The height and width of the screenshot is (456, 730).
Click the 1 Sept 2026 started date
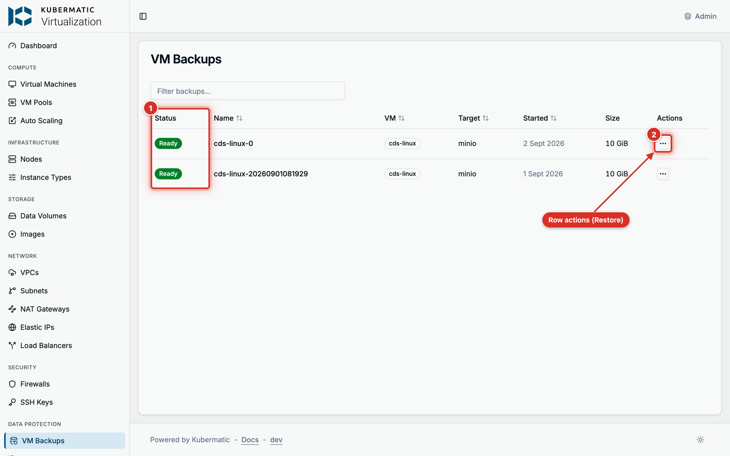[543, 174]
